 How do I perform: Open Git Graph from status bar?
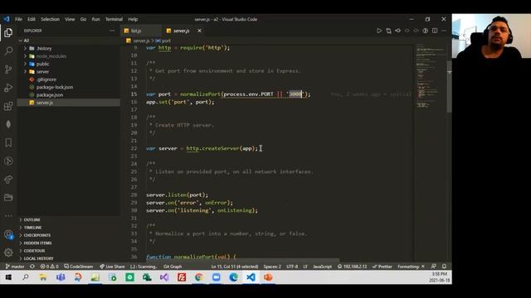(173, 267)
